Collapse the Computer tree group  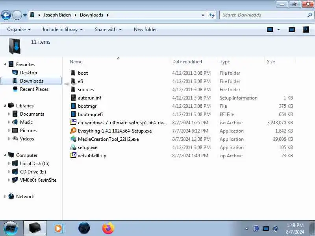[x=5, y=155]
